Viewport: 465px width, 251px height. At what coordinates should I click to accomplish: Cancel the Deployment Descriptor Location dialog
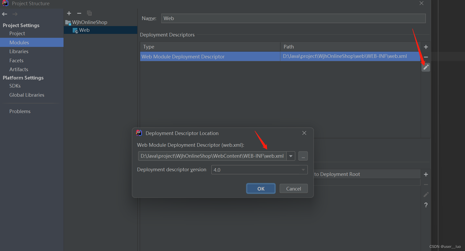[x=293, y=188]
